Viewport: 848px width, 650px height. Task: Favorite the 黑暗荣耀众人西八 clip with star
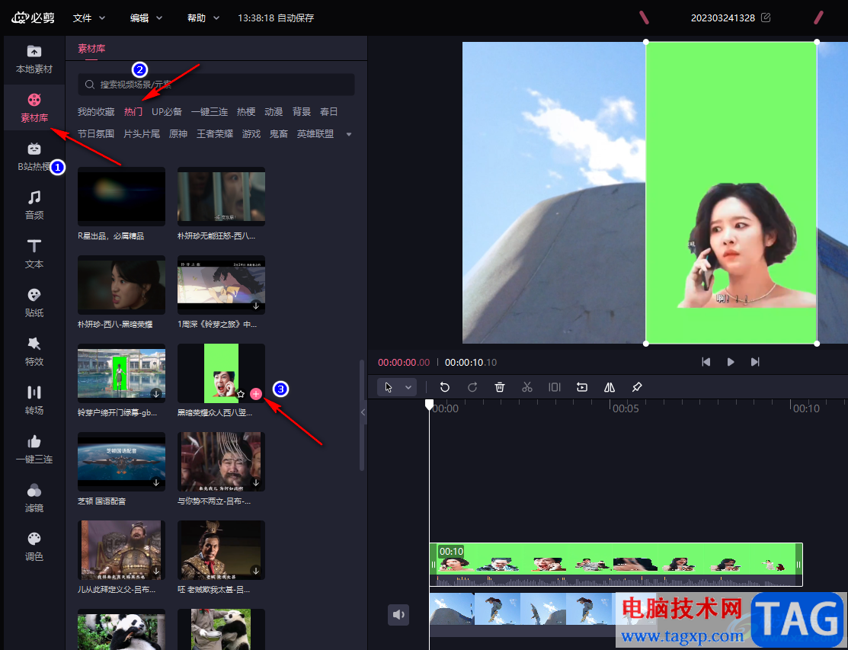point(241,394)
